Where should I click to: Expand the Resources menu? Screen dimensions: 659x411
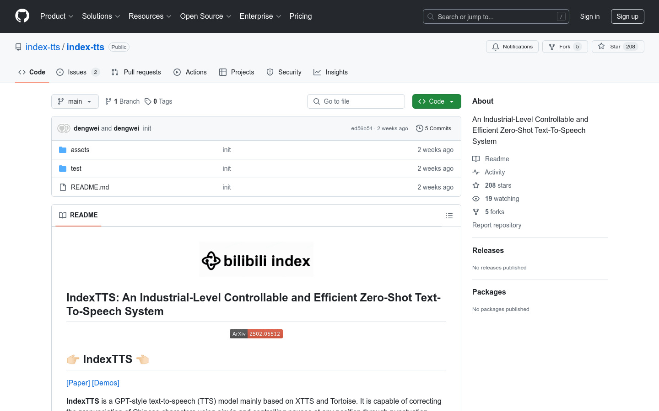tap(150, 16)
